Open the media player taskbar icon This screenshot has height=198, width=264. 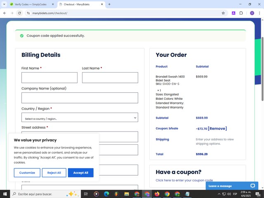(x=96, y=194)
